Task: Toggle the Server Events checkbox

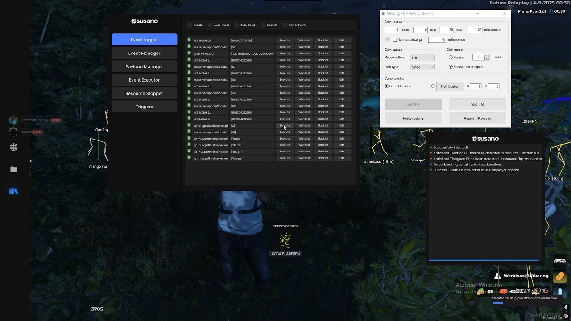Action: tap(285, 25)
